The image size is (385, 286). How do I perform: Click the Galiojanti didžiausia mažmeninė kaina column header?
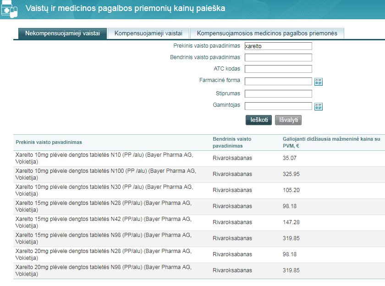point(331,142)
